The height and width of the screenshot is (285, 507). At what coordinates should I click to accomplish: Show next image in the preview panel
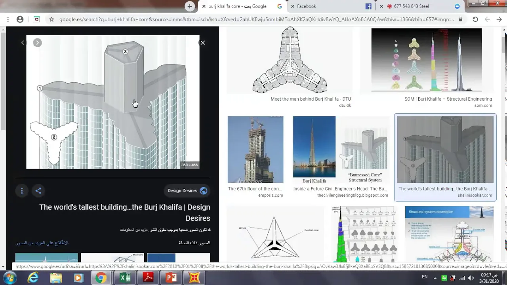(37, 43)
